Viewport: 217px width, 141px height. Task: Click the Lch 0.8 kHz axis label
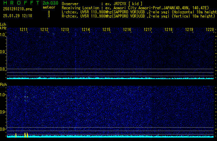point(2,69)
